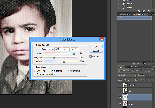Click the -42 color level field
The image size is (155, 108).
coord(66,49)
